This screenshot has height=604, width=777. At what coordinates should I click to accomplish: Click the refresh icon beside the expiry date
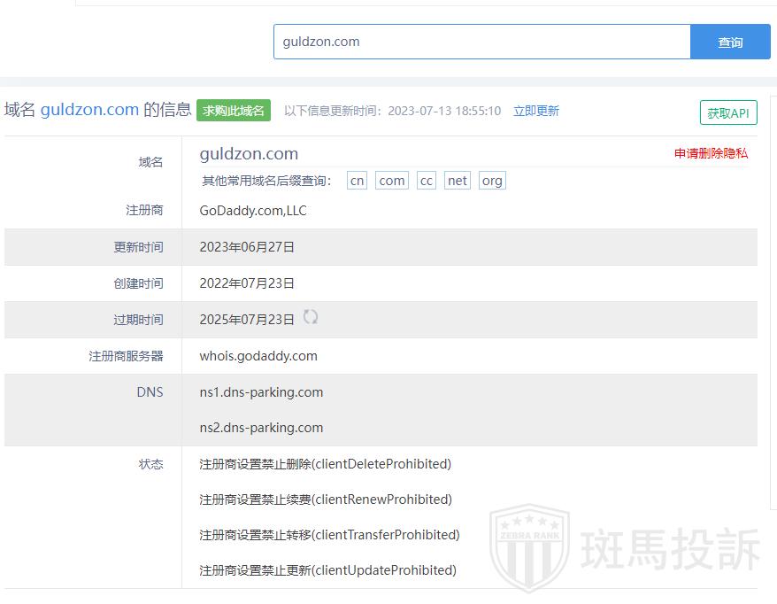[311, 317]
